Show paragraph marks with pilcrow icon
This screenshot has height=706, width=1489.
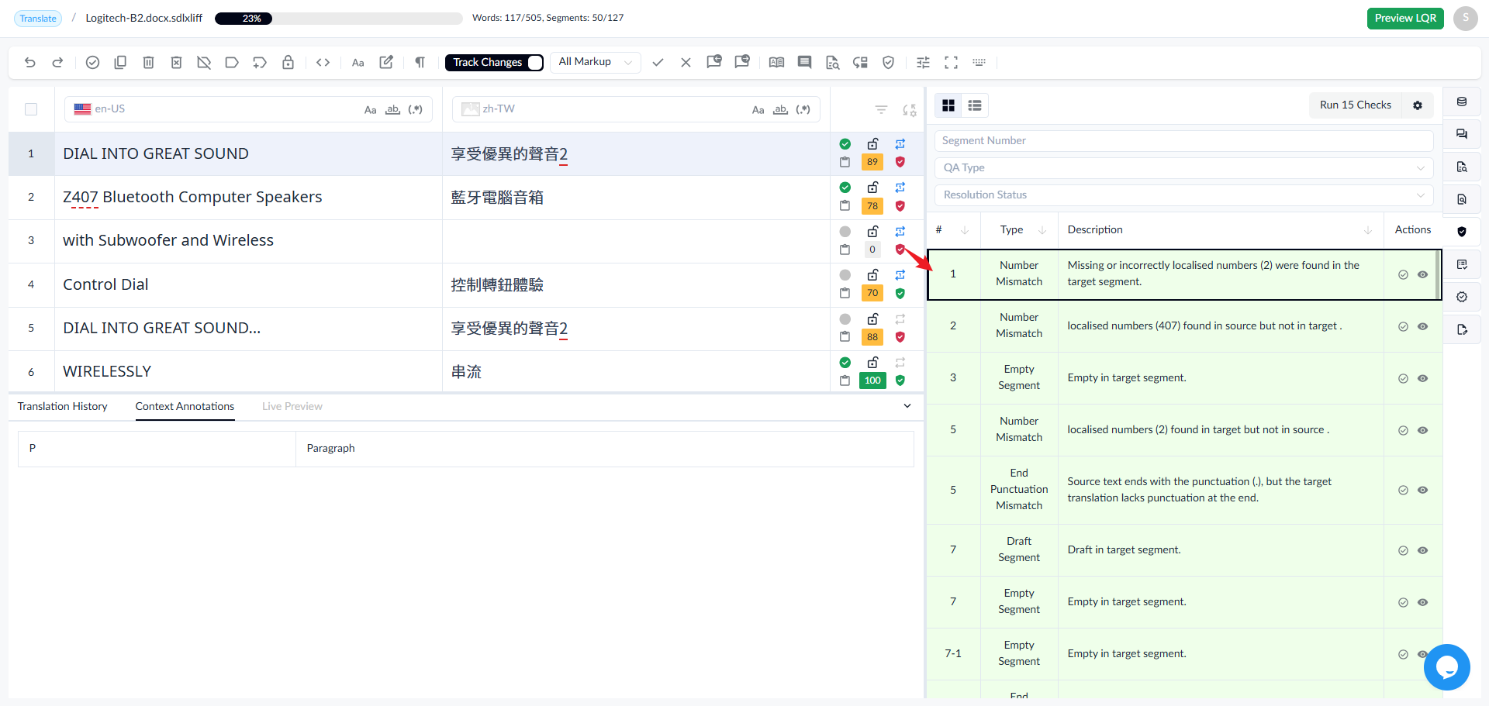pos(420,63)
